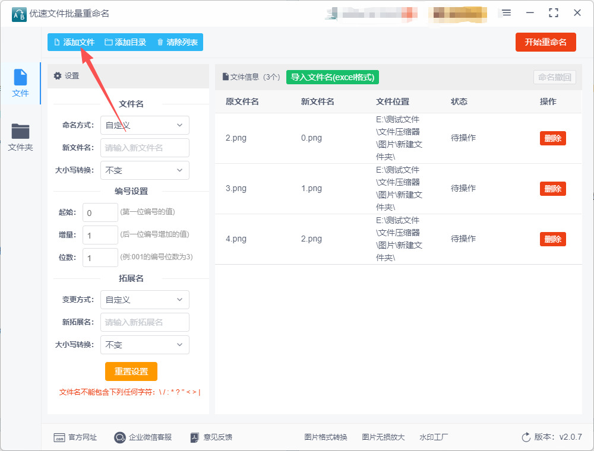594x451 pixels.
Task: Click 清除列表 to clear the list
Action: (177, 42)
